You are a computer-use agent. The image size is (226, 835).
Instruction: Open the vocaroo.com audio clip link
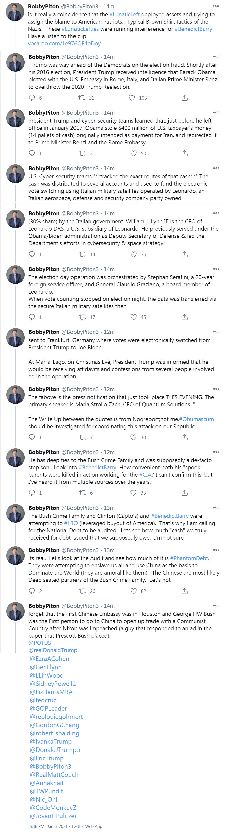coord(64,43)
